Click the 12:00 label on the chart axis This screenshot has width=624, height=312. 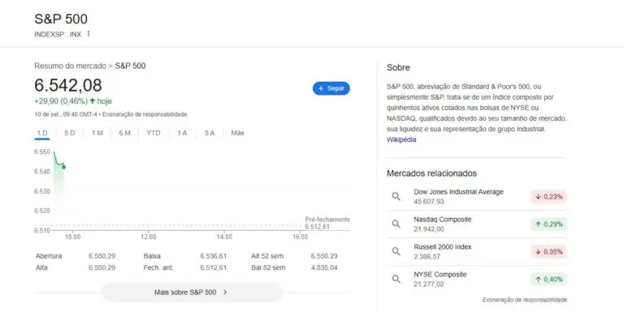tap(149, 237)
